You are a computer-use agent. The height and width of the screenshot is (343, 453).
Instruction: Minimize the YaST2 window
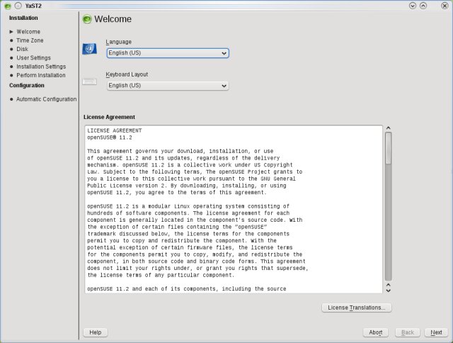[413, 6]
